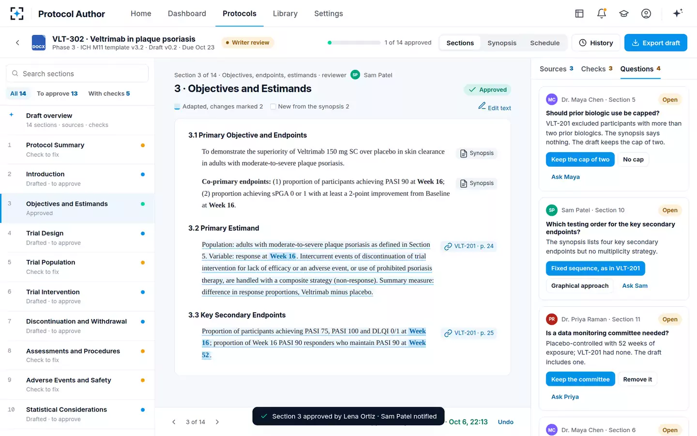Filter sections by With checks 5
Image resolution: width=697 pixels, height=436 pixels.
coord(109,93)
